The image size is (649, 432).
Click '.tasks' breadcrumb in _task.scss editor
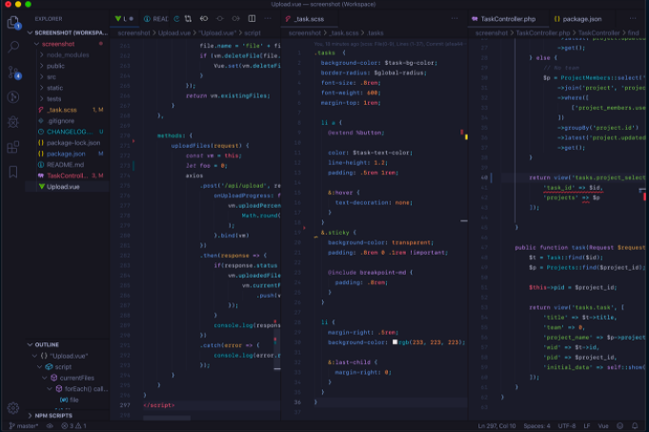point(375,32)
